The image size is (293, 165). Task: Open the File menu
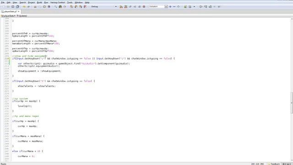(x=3, y=2)
